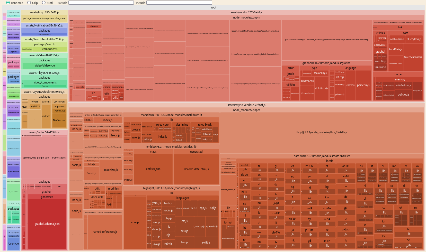The width and height of the screenshot is (426, 252).
Task: Select the Rendered size radio button
Action: 8,3
